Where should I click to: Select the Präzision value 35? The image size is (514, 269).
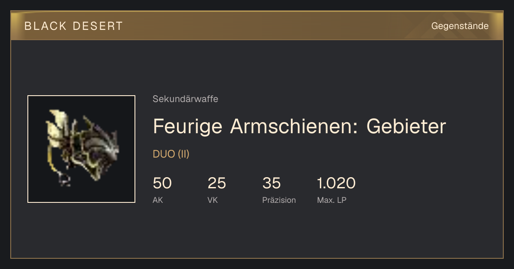coord(272,183)
